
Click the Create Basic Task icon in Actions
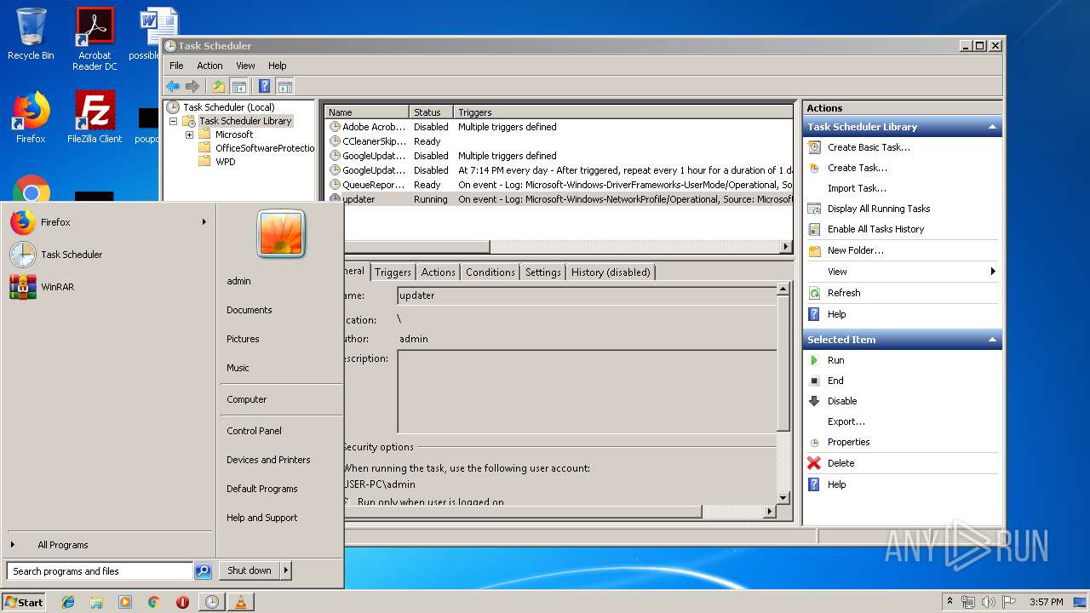[815, 147]
